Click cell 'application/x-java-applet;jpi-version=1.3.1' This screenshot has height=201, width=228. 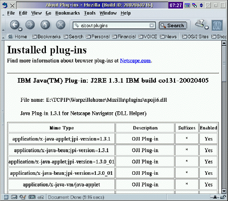tap(62, 139)
